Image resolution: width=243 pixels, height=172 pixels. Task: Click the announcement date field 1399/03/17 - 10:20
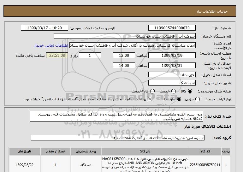click(x=44, y=28)
